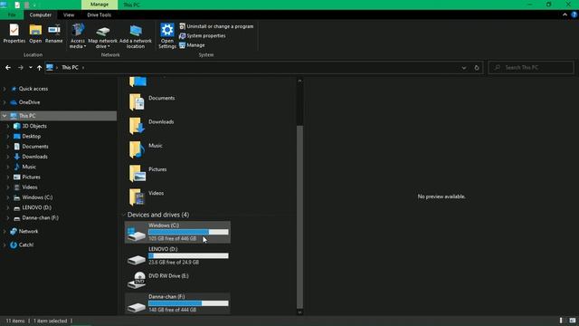579x326 pixels.
Task: Select LENOVO (D:) in the sidebar
Action: pos(36,207)
